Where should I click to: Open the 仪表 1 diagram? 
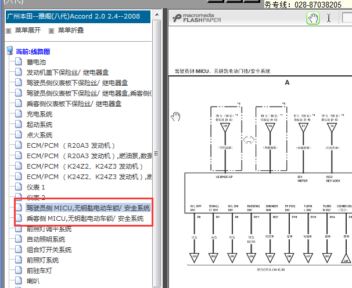point(35,187)
